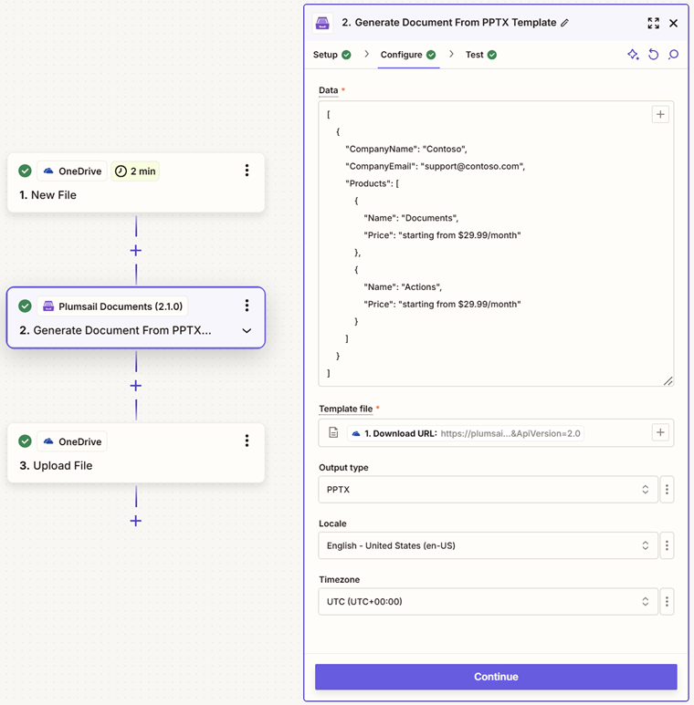Open the Timezone UTC dropdown
Viewport: 694px width, 705px height.
(488, 602)
